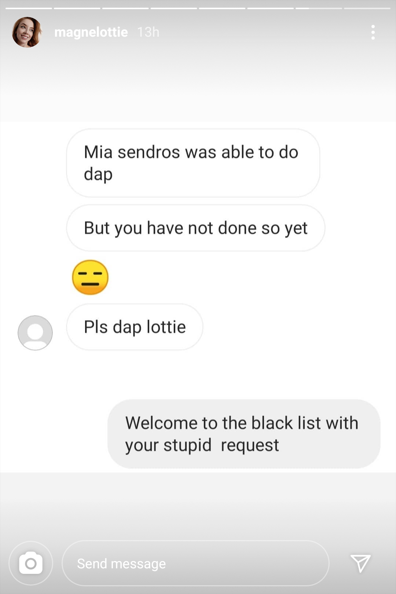This screenshot has width=396, height=594.
Task: Select the second story progress segment
Action: point(77,8)
